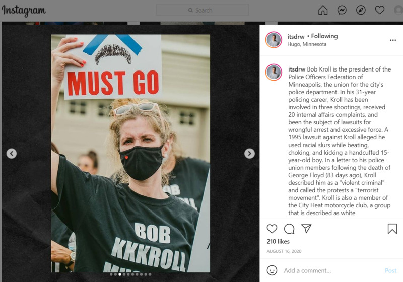Open Hugo, Minnesota location link
The image size is (403, 282).
[307, 44]
